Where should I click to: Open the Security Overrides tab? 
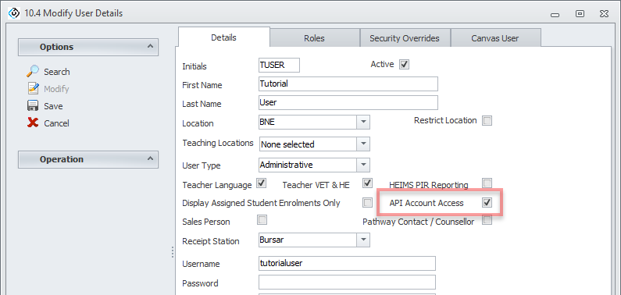pos(405,38)
